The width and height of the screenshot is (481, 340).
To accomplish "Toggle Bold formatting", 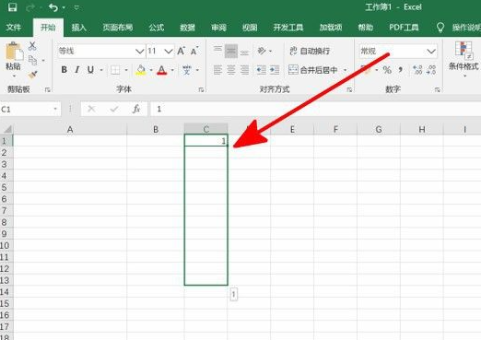I will pyautogui.click(x=64, y=70).
